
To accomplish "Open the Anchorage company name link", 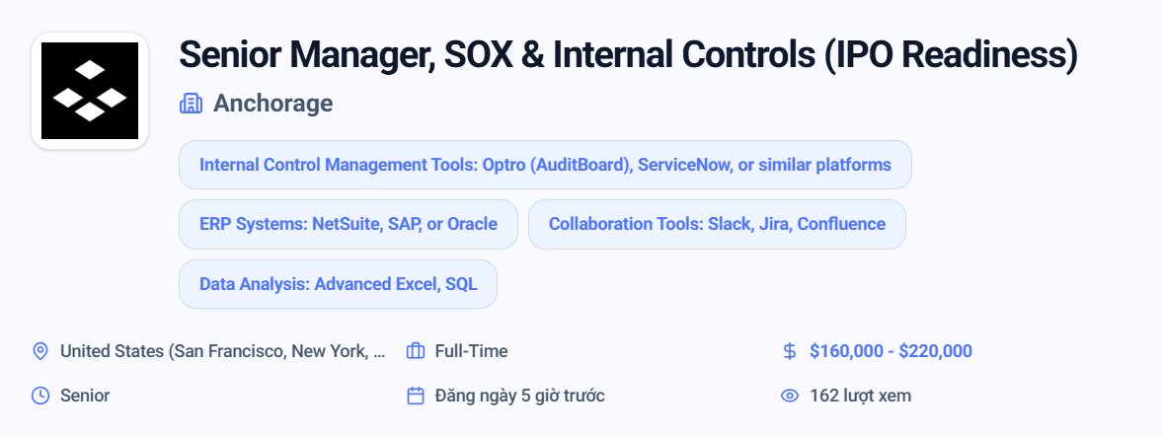I will pyautogui.click(x=272, y=104).
